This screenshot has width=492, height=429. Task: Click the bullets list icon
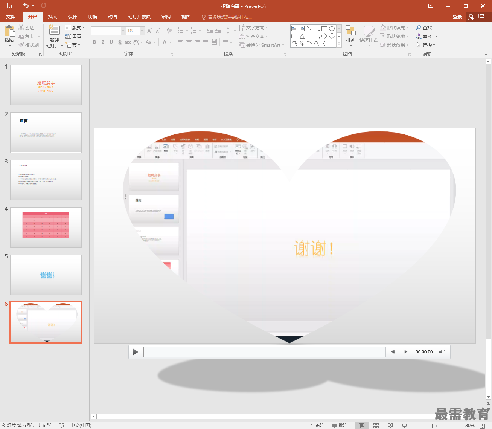(x=181, y=31)
